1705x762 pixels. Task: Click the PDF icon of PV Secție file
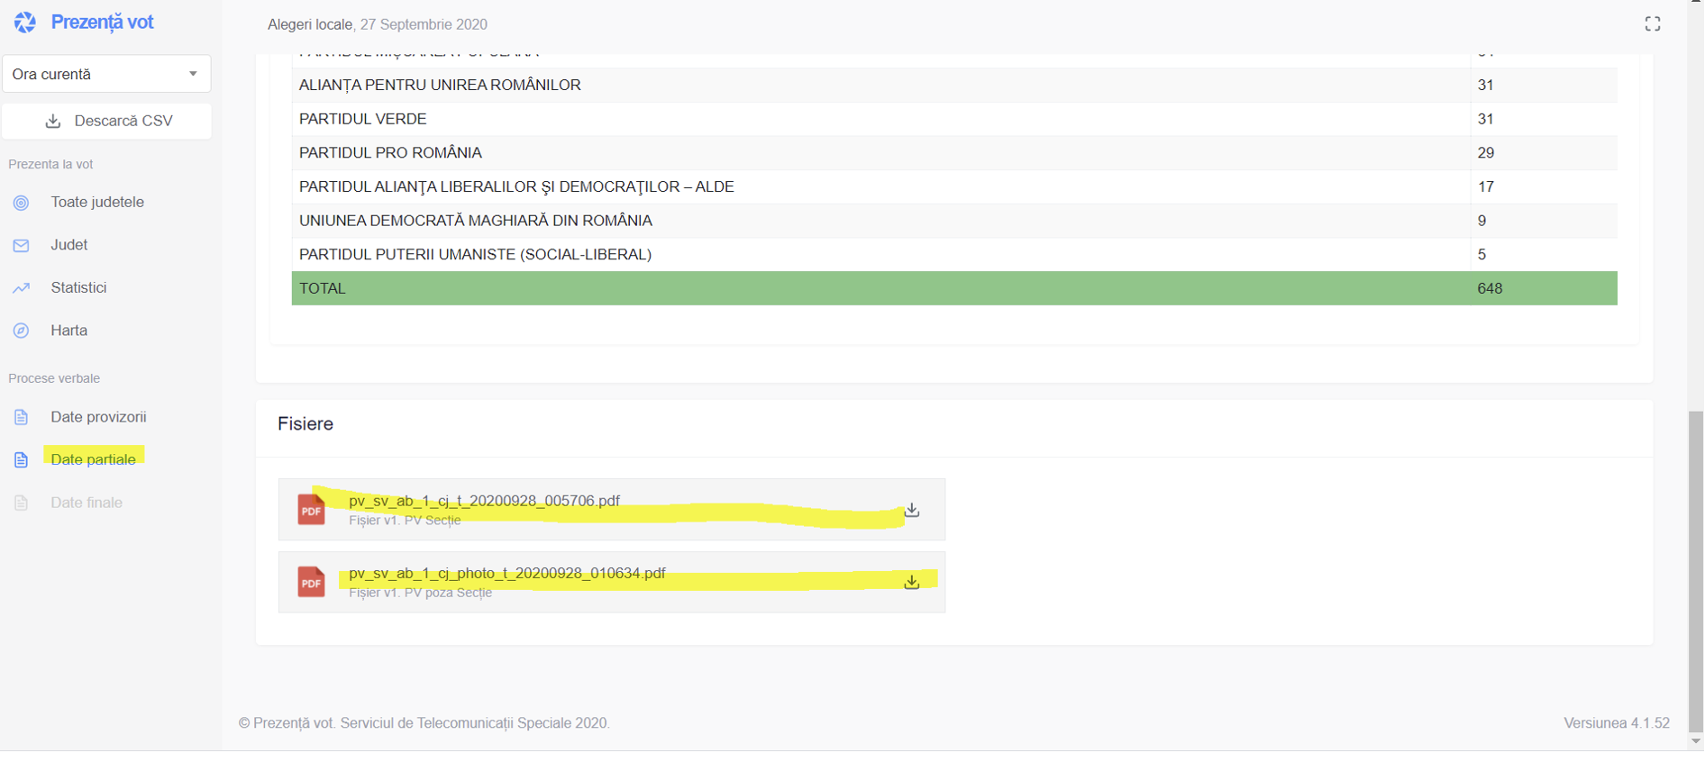311,510
